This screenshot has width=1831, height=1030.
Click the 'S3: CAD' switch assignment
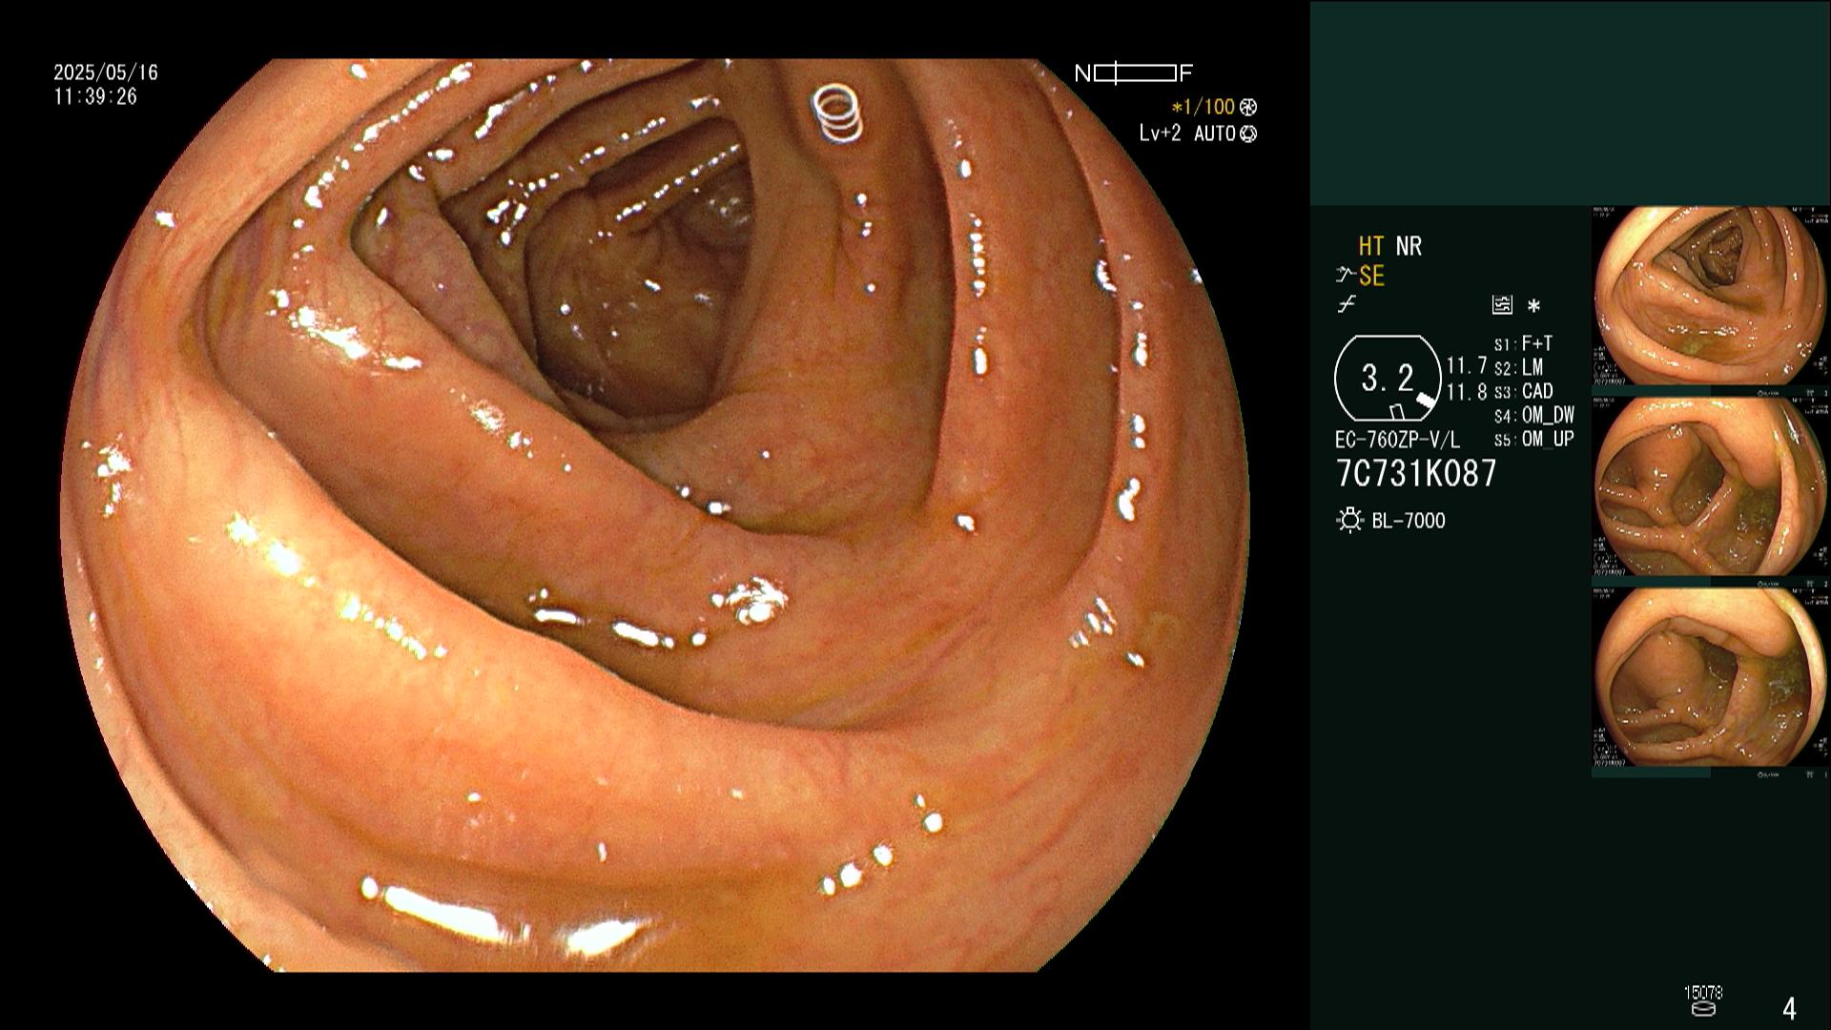tap(1523, 391)
